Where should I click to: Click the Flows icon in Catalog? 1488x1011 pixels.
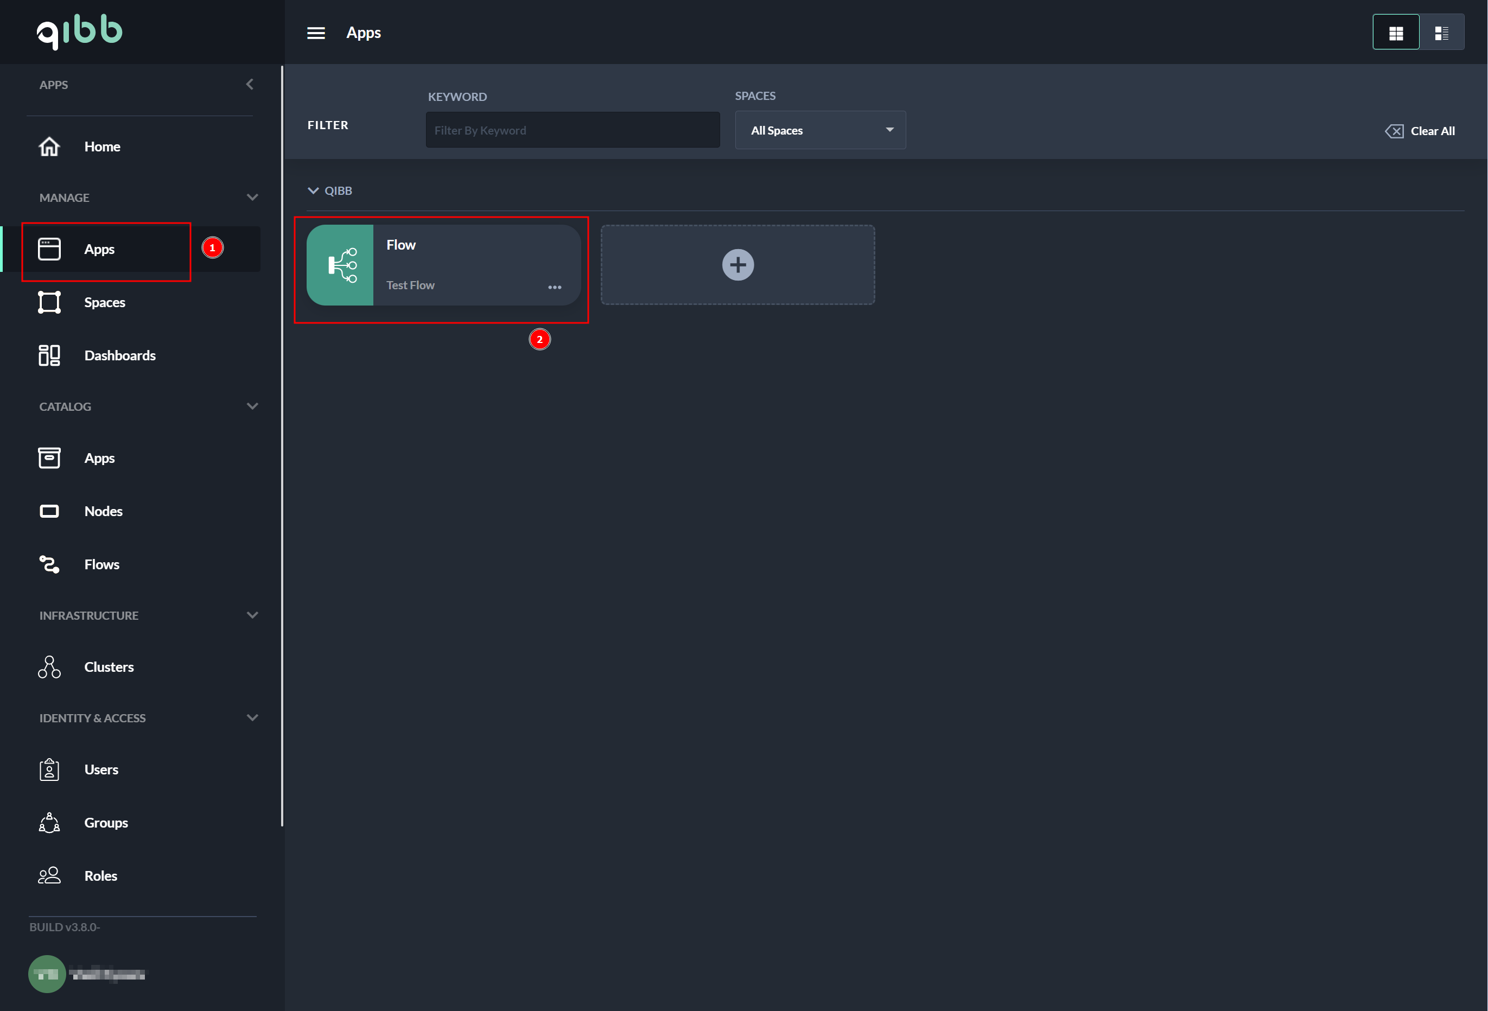[49, 564]
